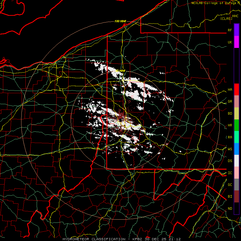
Task: Click the 'HYDROMETEOR CLASSIFICATION' title text
Action: (x=94, y=239)
